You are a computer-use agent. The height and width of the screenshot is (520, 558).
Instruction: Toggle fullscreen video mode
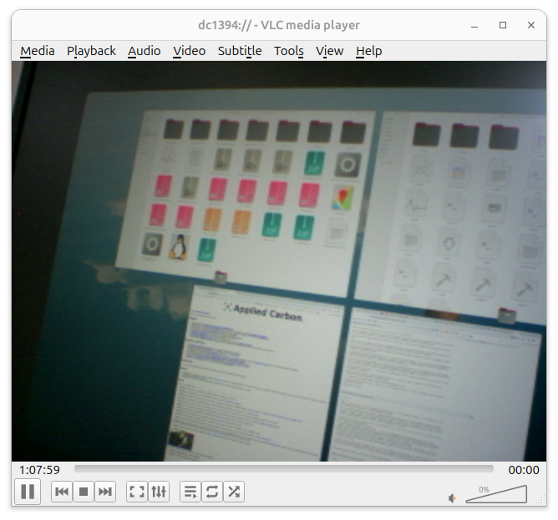(137, 492)
